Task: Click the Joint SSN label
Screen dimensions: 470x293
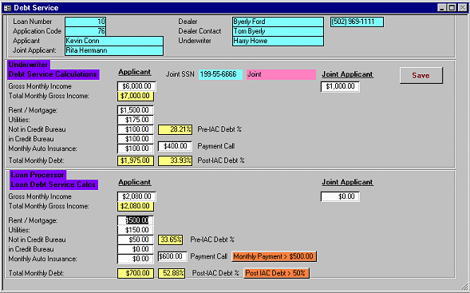Action: tap(180, 74)
